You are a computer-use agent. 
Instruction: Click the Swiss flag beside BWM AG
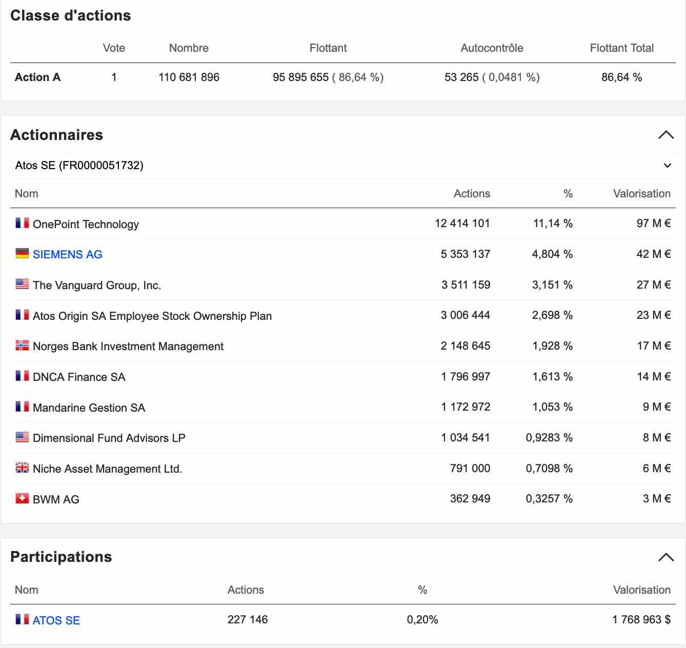click(x=22, y=498)
